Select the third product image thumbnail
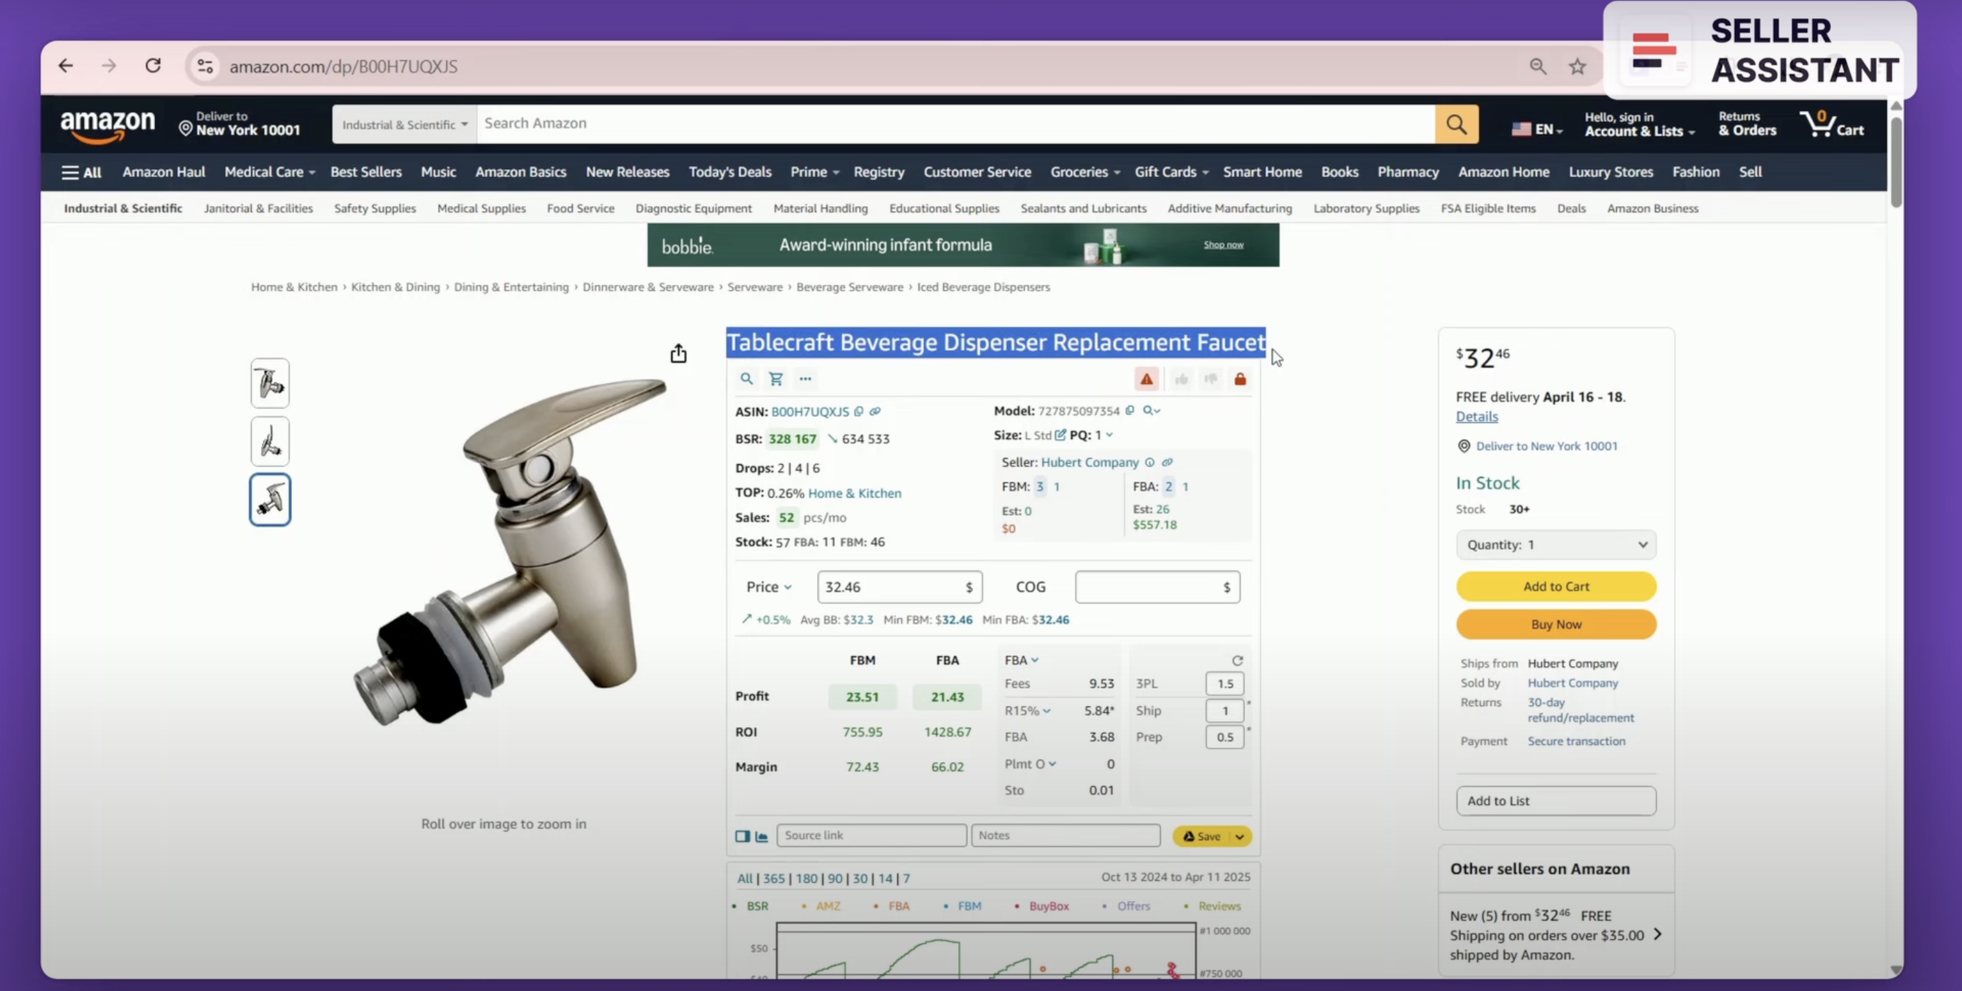1962x991 pixels. 270,500
